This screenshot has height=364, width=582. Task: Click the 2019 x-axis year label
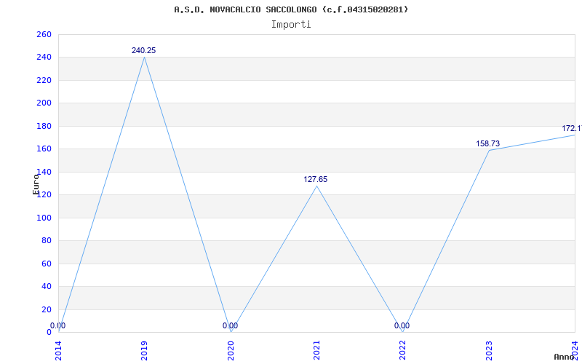tap(144, 351)
